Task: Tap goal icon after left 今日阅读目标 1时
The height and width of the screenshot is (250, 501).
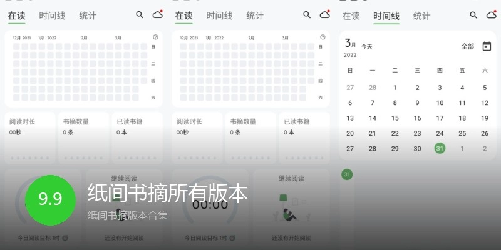Action: (x=65, y=238)
